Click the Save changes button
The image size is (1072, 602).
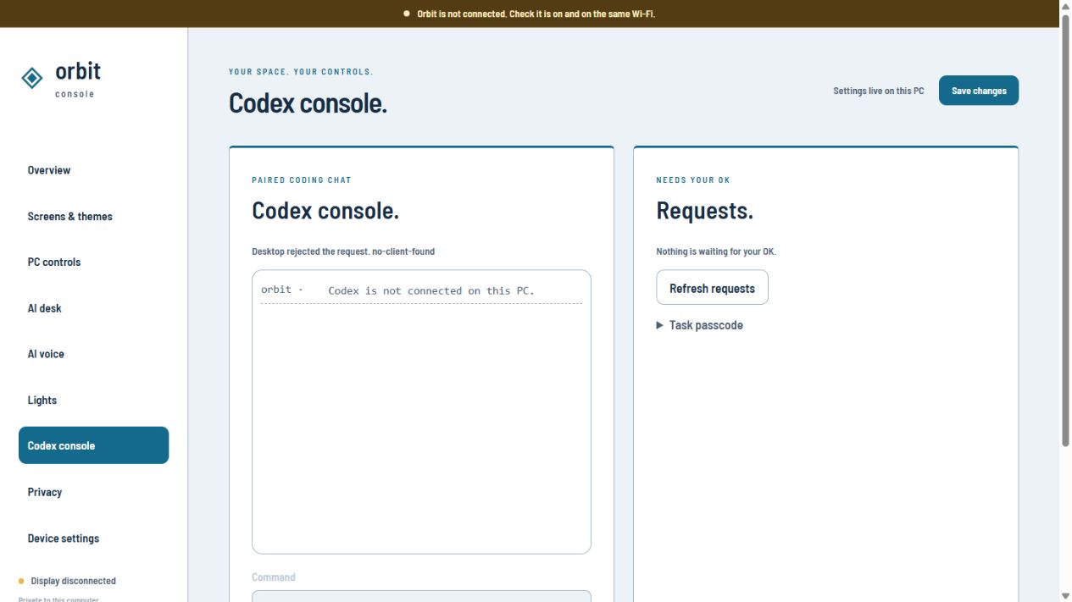coord(979,91)
